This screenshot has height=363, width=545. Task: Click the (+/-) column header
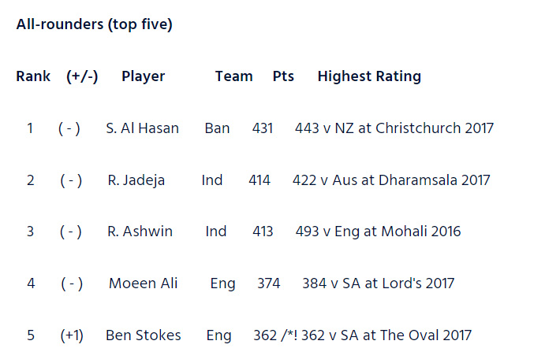tap(82, 76)
